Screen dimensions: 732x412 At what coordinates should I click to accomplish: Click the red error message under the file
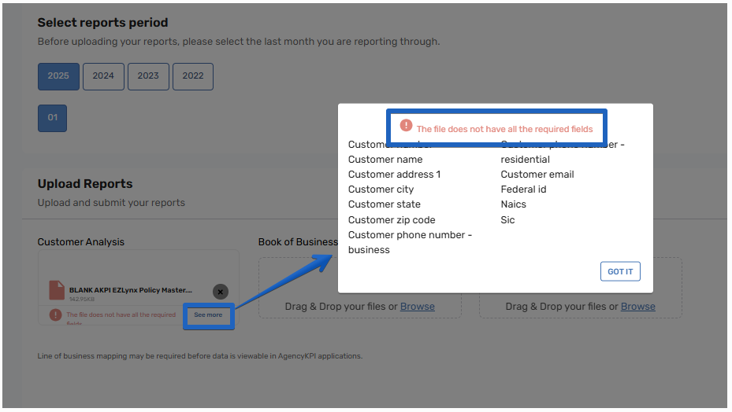coord(121,315)
